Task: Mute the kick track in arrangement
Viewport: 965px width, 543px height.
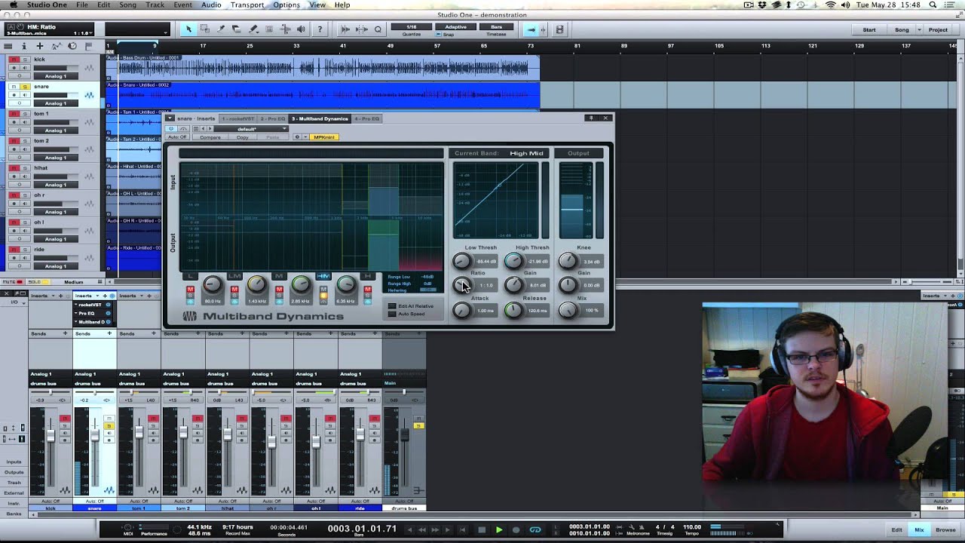Action: point(14,59)
